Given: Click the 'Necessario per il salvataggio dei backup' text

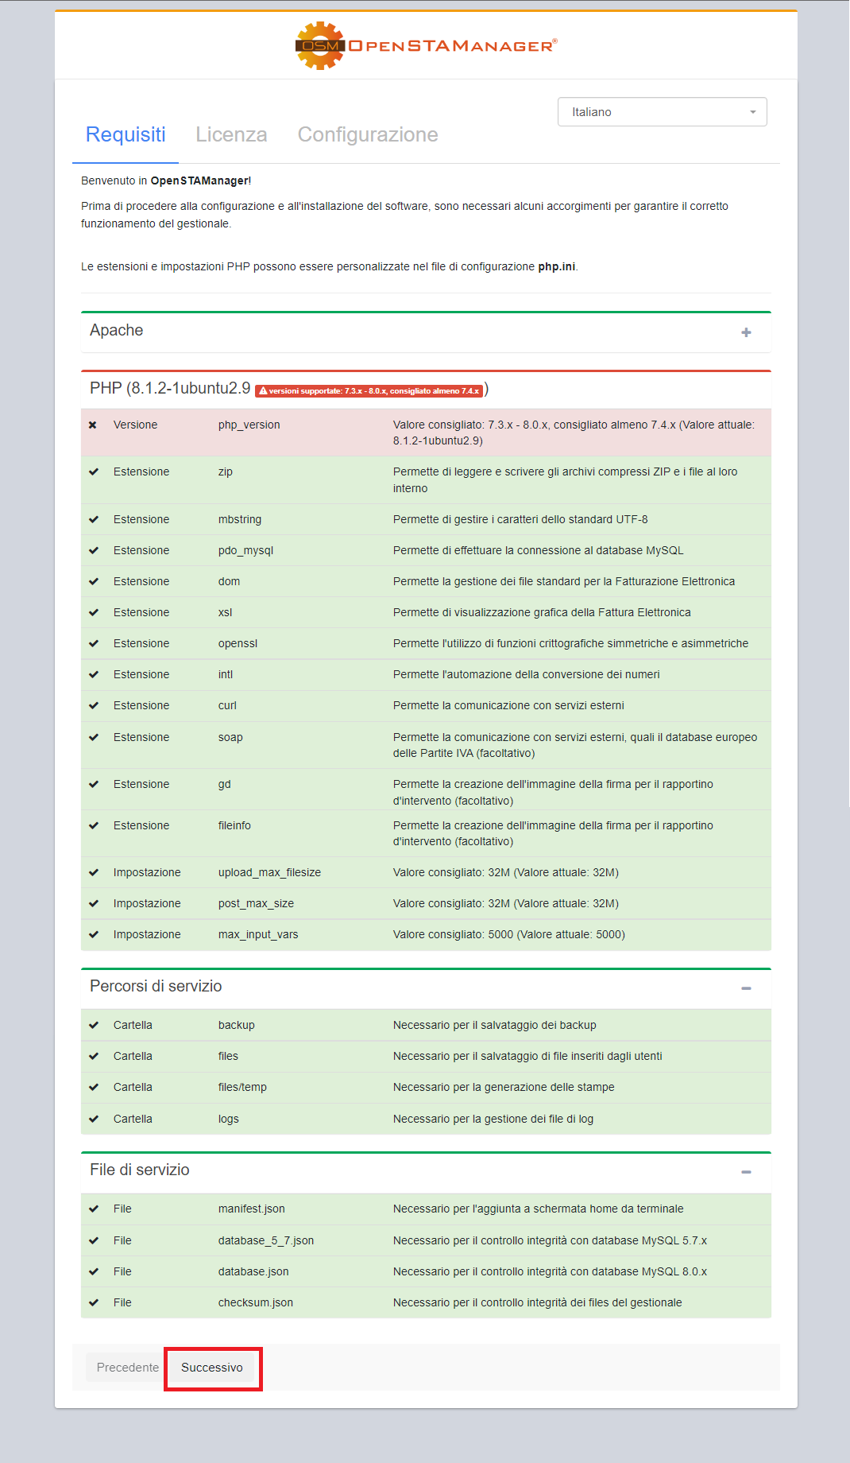Looking at the screenshot, I should click(495, 1026).
